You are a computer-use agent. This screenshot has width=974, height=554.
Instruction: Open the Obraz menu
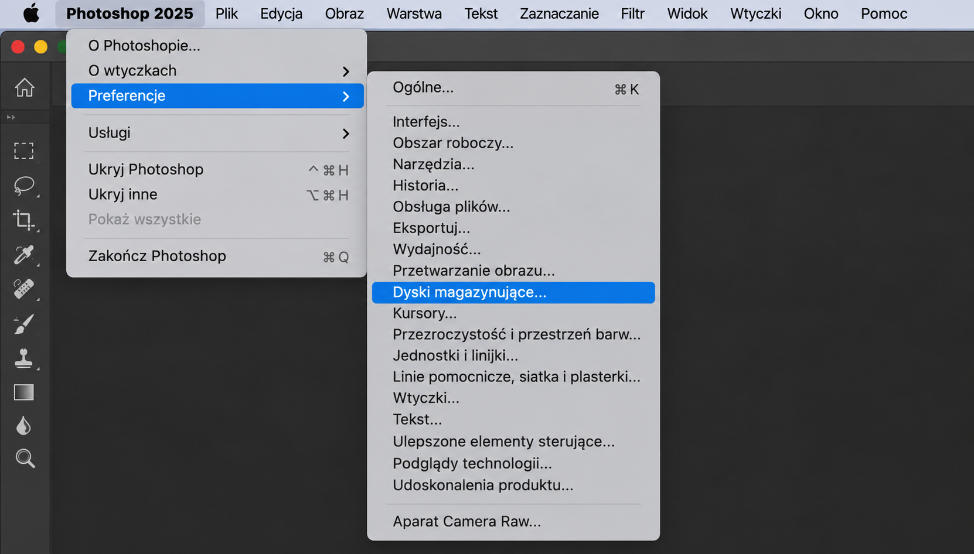(345, 13)
